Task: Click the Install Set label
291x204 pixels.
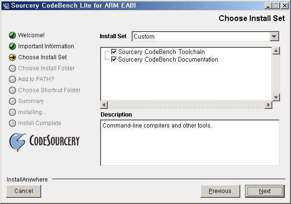Action: point(113,36)
